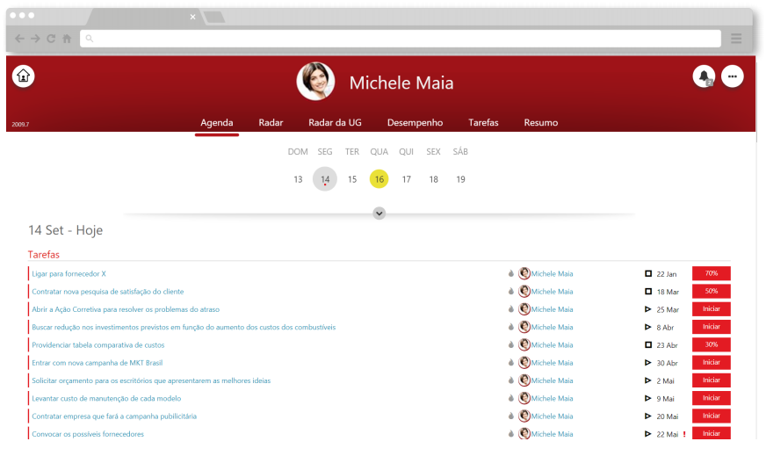The height and width of the screenshot is (456, 766).
Task: Close the browser tab
Action: coord(193,17)
